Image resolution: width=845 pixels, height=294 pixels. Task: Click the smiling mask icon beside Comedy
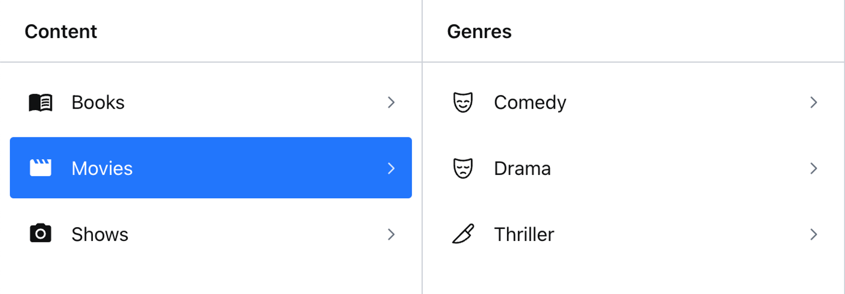(463, 103)
